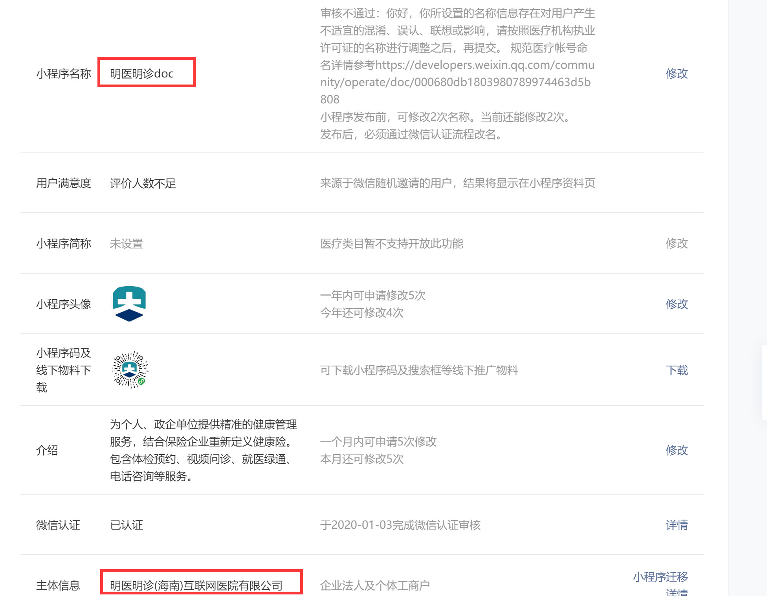Click the 小程序名称 row label
767x596 pixels.
point(64,74)
